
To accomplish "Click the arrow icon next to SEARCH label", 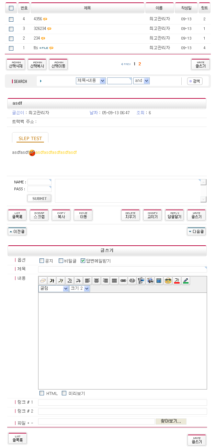I will 41,81.
